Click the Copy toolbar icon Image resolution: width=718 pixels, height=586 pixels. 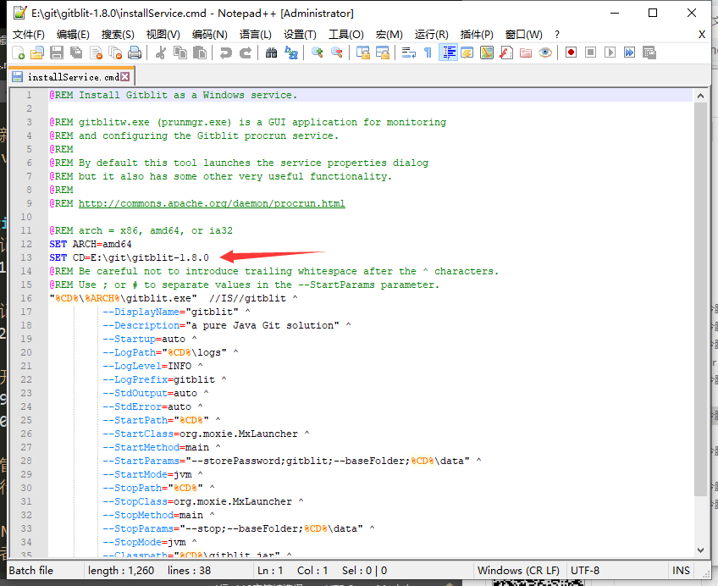pyautogui.click(x=180, y=53)
